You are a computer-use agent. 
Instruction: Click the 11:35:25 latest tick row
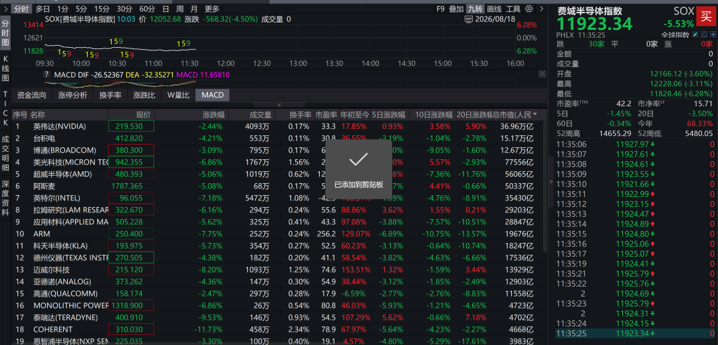tap(636, 334)
